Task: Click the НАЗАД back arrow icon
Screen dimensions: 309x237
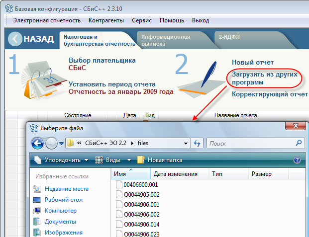Action: coord(15,39)
